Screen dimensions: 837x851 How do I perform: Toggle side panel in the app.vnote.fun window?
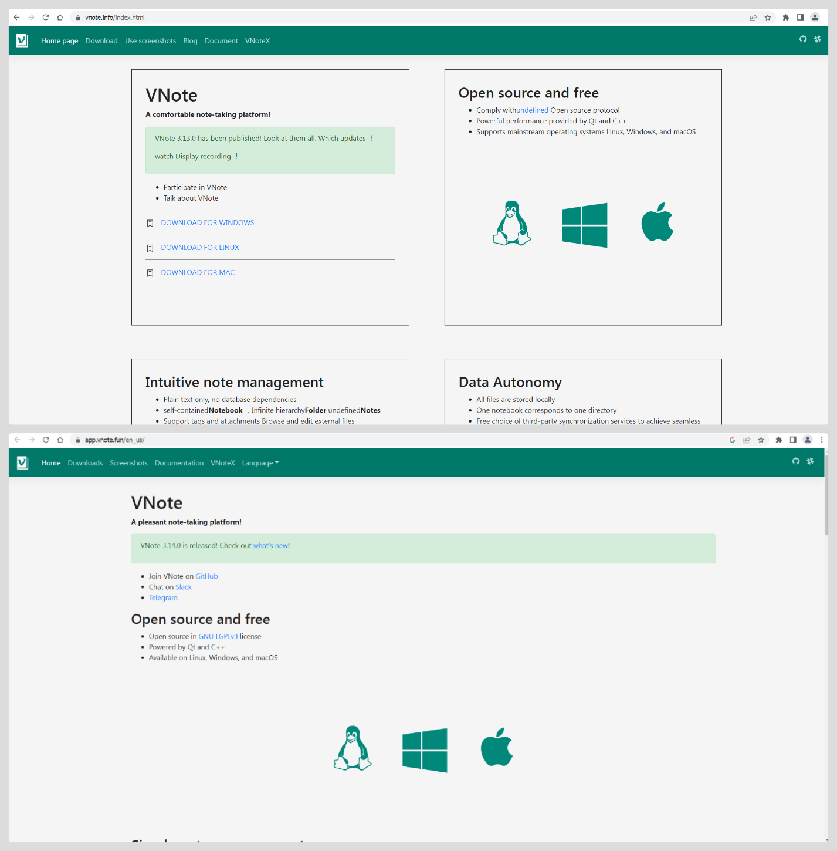(x=793, y=440)
